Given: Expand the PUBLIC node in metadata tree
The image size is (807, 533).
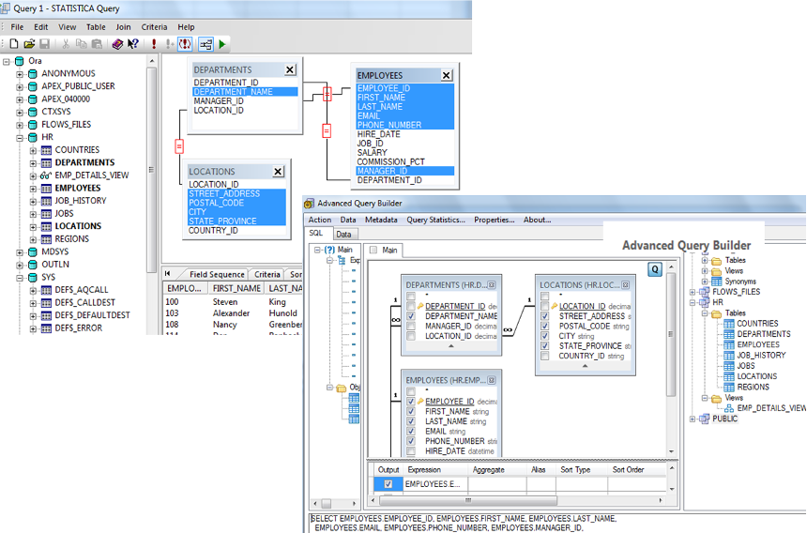Looking at the screenshot, I should tap(693, 419).
